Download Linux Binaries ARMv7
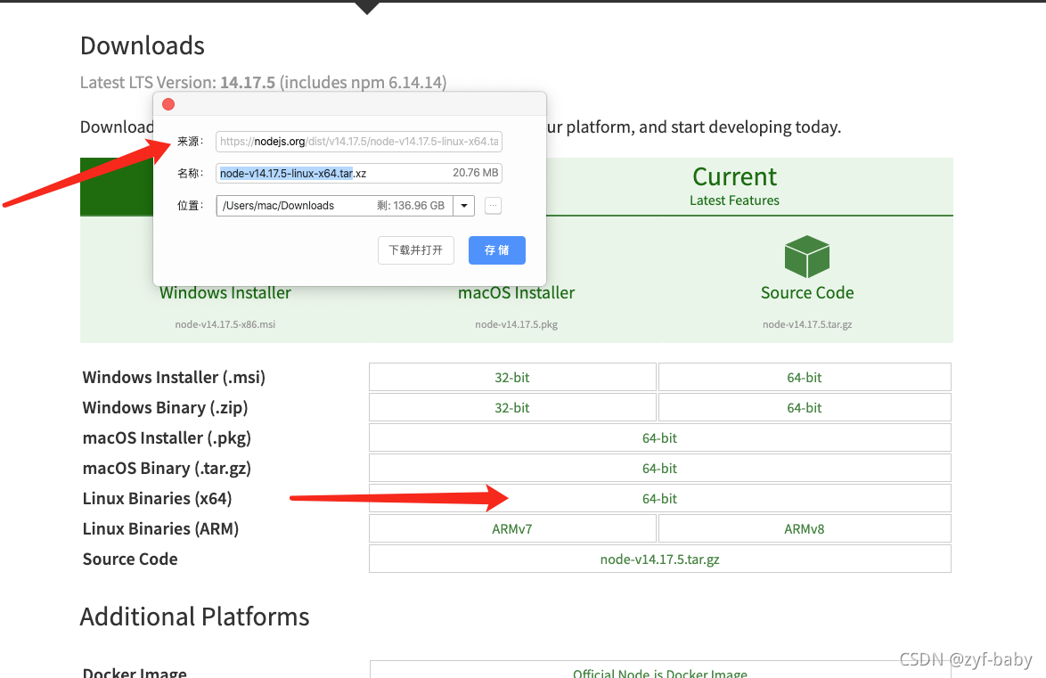Image resolution: width=1046 pixels, height=678 pixels. (512, 529)
